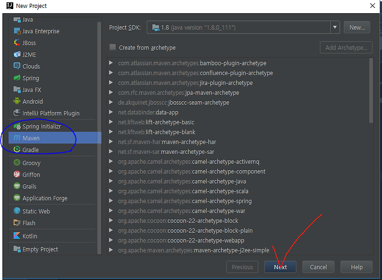Expand net.databinder data-app node
The image size is (382, 280).
click(x=111, y=112)
